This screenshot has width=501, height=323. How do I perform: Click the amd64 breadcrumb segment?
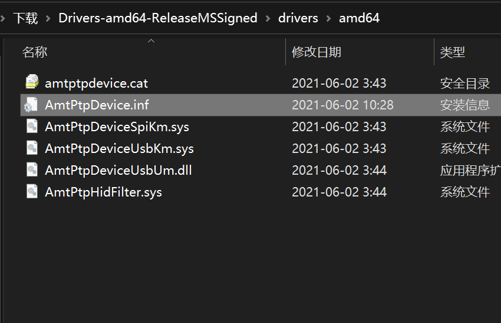(359, 18)
